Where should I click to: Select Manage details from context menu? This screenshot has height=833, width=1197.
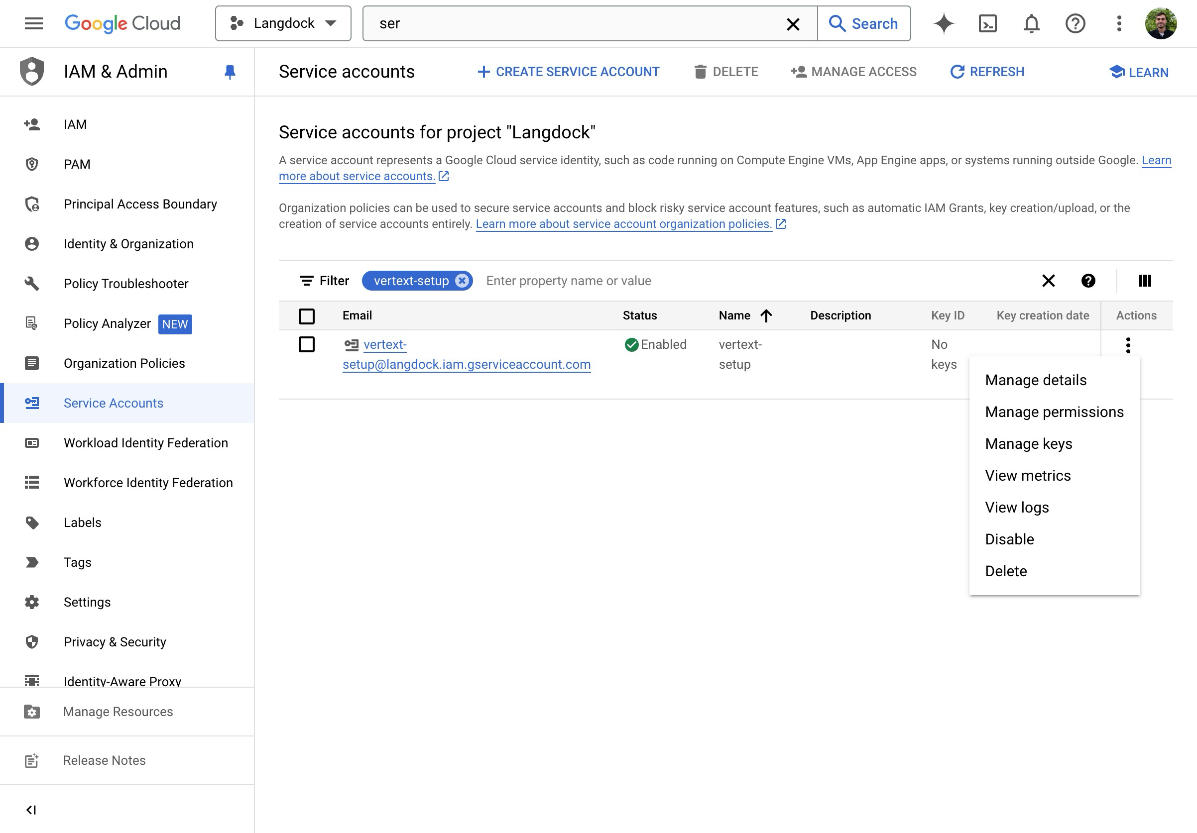1055,380
